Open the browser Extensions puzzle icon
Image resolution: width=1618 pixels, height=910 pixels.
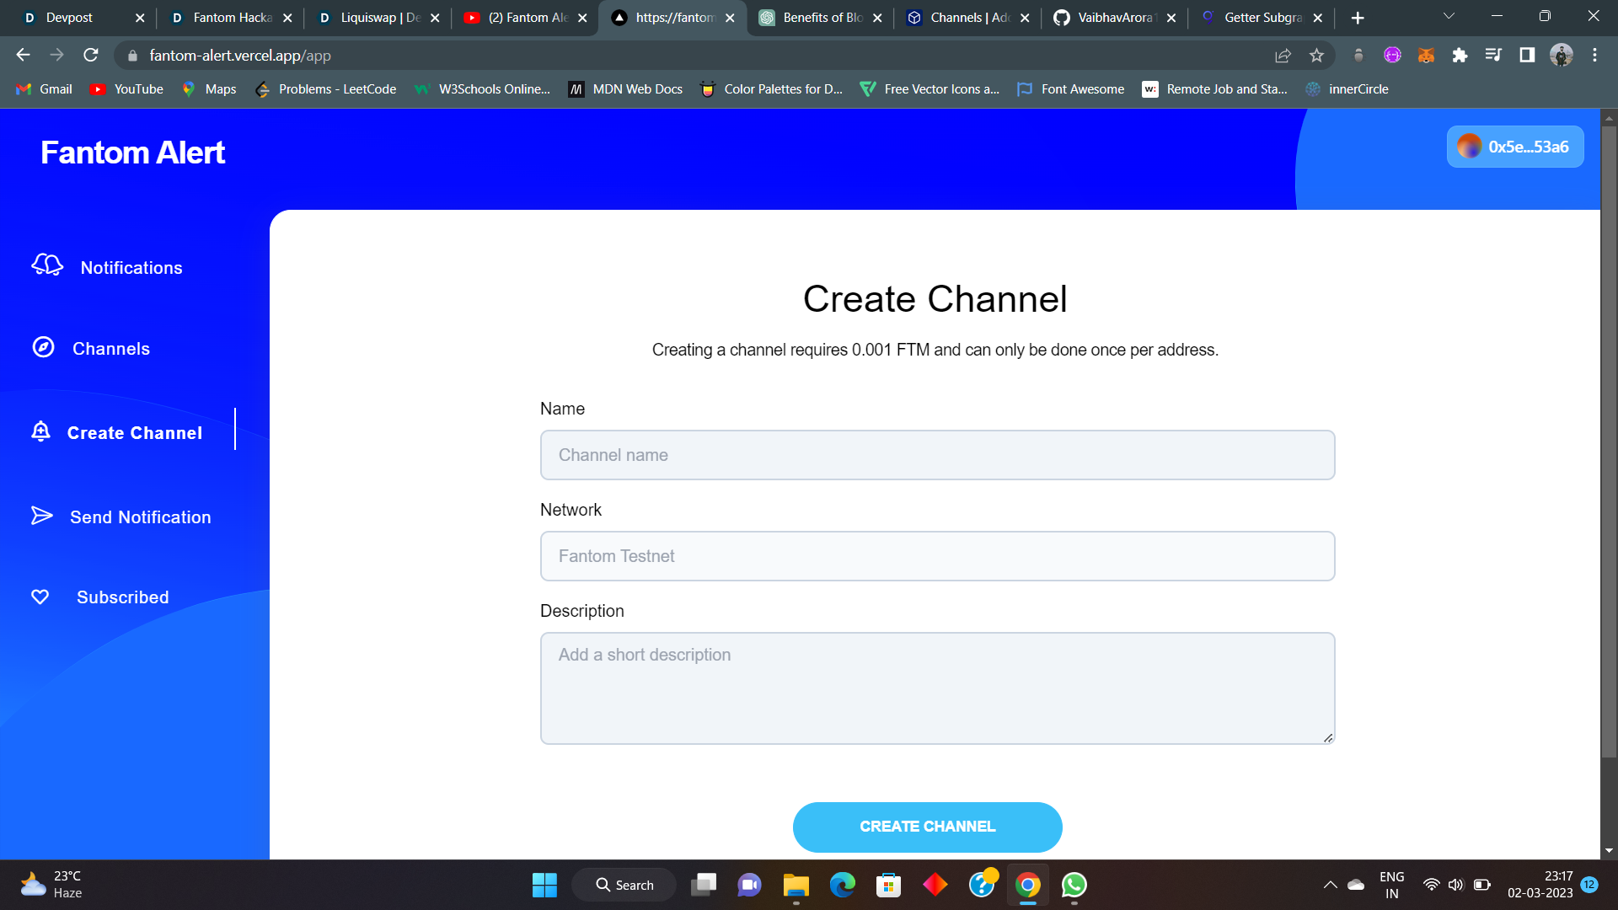[1460, 56]
